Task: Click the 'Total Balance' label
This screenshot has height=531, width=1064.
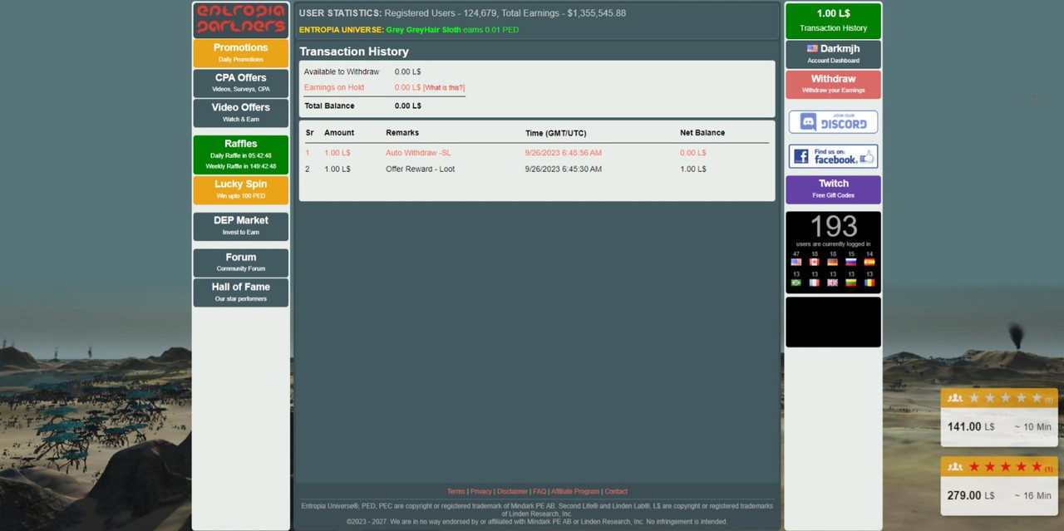Action: click(x=329, y=106)
